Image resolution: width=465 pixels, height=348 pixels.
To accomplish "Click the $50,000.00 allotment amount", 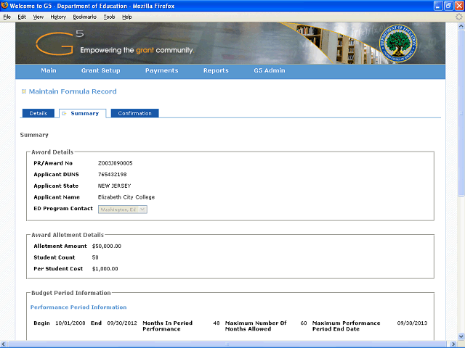I will [x=107, y=246].
